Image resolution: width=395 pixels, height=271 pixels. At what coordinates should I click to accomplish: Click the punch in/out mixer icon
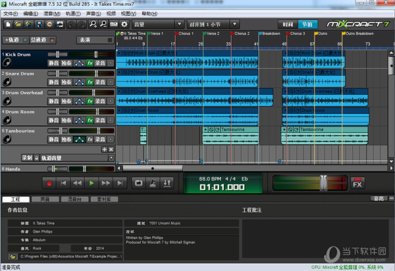pyautogui.click(x=167, y=183)
